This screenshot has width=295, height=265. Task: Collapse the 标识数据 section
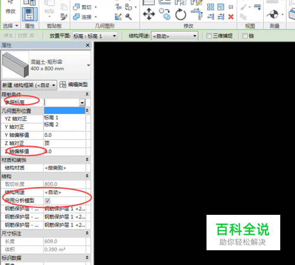87,257
